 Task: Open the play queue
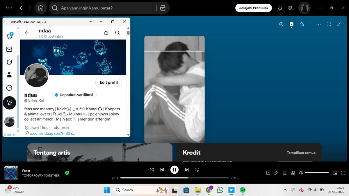pyautogui.click(x=285, y=173)
